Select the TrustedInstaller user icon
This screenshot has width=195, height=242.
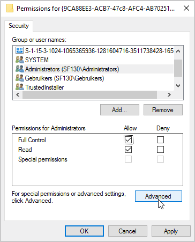[20, 87]
